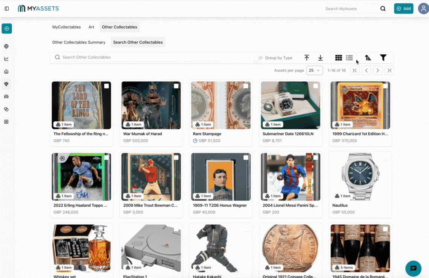Open the chat support bubble
Screen dimensions: 429x278
[x=413, y=268]
